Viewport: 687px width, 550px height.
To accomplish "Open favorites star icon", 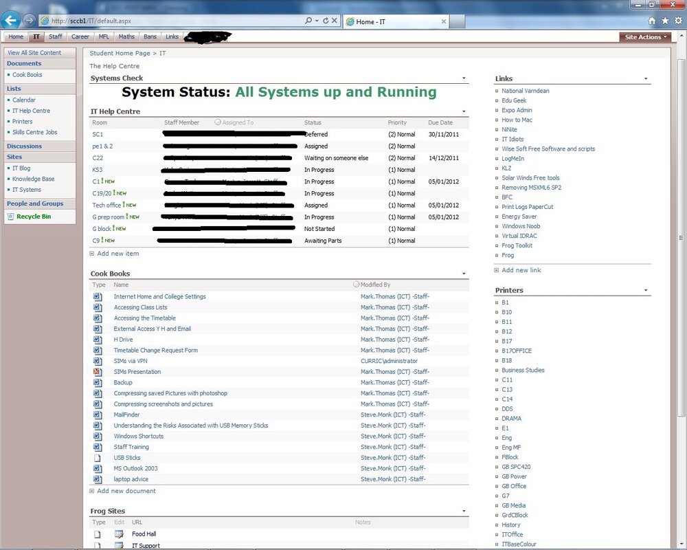I will coord(665,21).
